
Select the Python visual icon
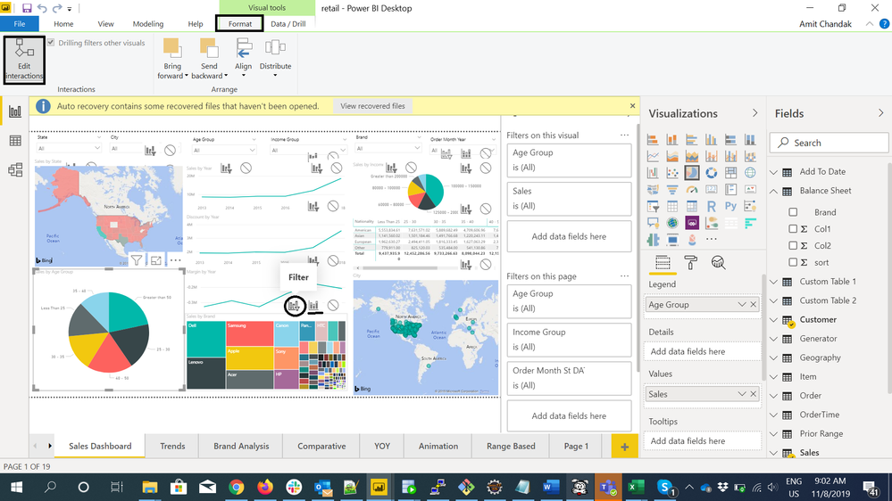pos(730,206)
